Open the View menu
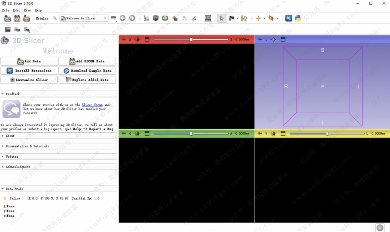Screen dimensions: 390x232 (x=27, y=10)
